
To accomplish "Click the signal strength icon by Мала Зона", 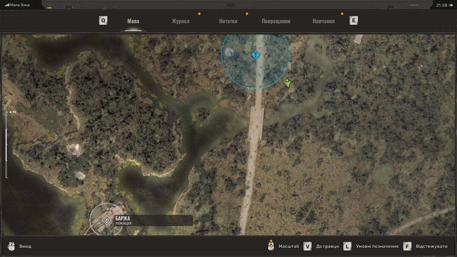I will [x=7, y=5].
